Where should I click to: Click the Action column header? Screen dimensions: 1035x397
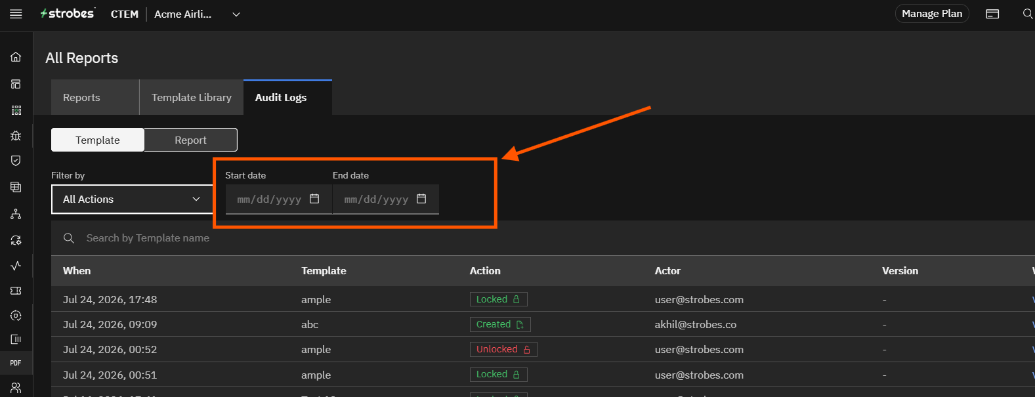[485, 271]
